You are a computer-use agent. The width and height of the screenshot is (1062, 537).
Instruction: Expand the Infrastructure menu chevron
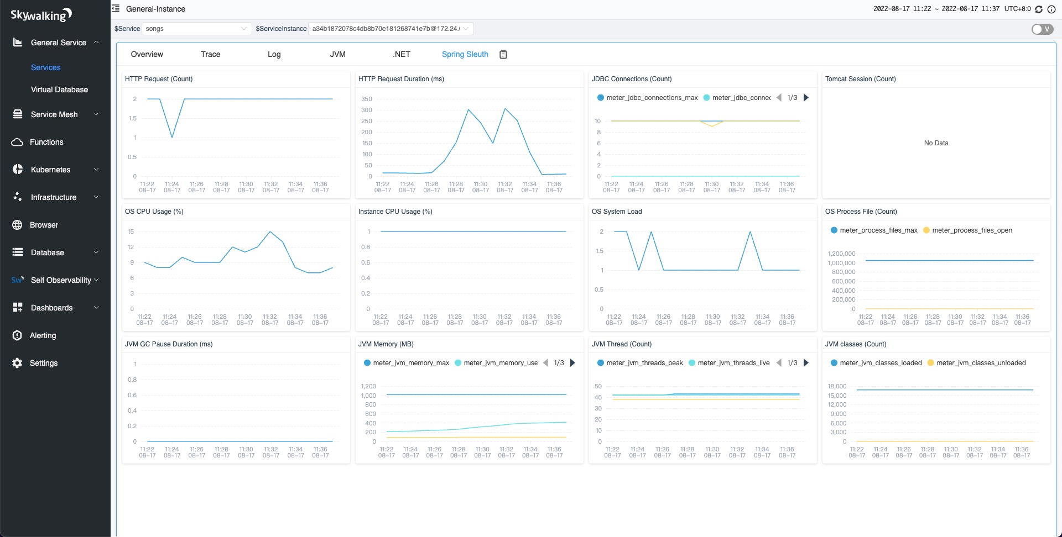coord(96,197)
